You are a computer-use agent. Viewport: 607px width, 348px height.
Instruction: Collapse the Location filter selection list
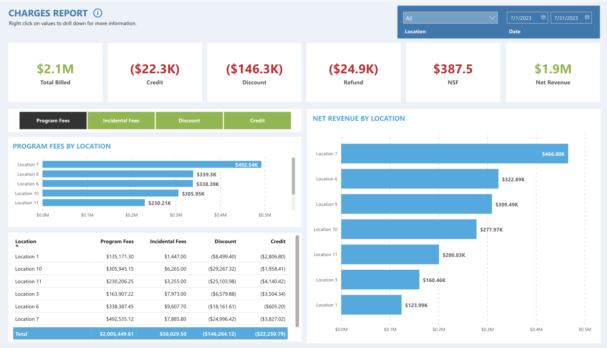tap(493, 17)
